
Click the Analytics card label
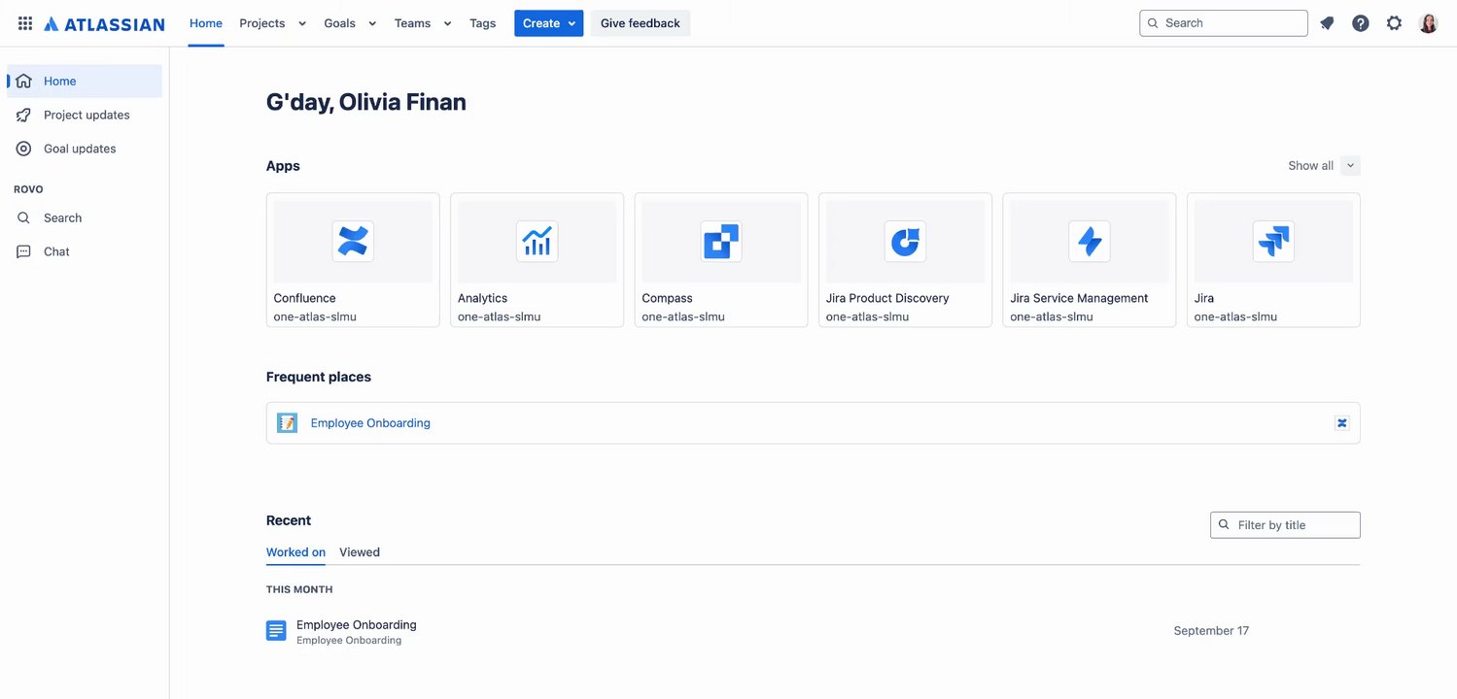[x=482, y=298]
